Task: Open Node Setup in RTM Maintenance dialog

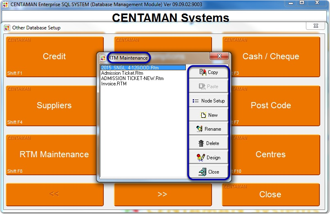Action: pos(208,101)
